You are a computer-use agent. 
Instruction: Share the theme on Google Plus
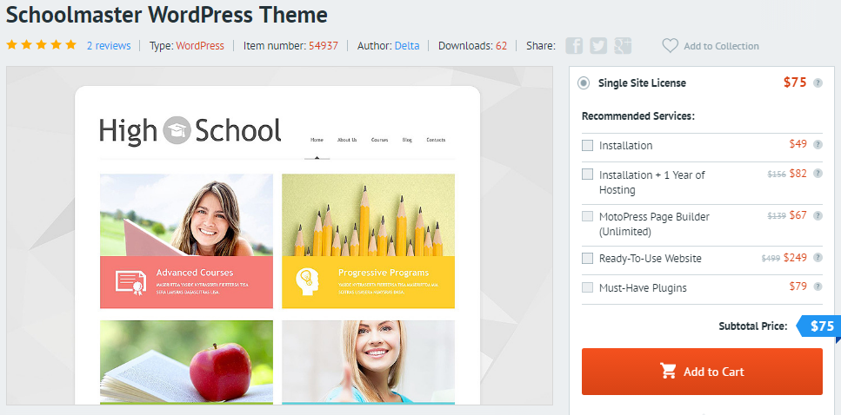click(x=623, y=45)
